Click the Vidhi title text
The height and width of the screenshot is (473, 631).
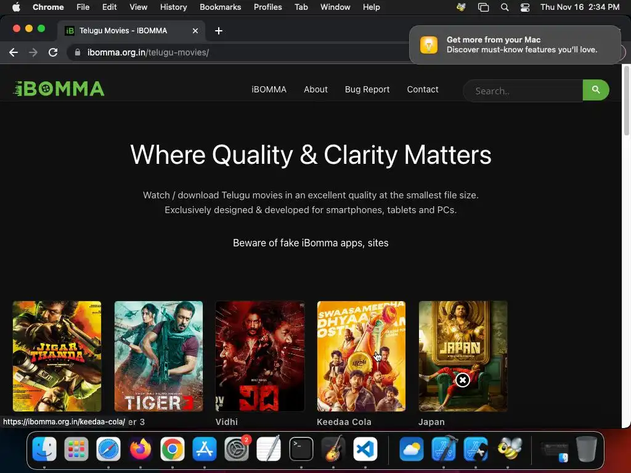click(x=227, y=422)
